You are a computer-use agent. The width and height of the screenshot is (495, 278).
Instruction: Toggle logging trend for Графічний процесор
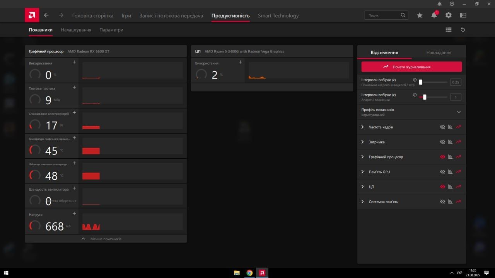tap(459, 157)
